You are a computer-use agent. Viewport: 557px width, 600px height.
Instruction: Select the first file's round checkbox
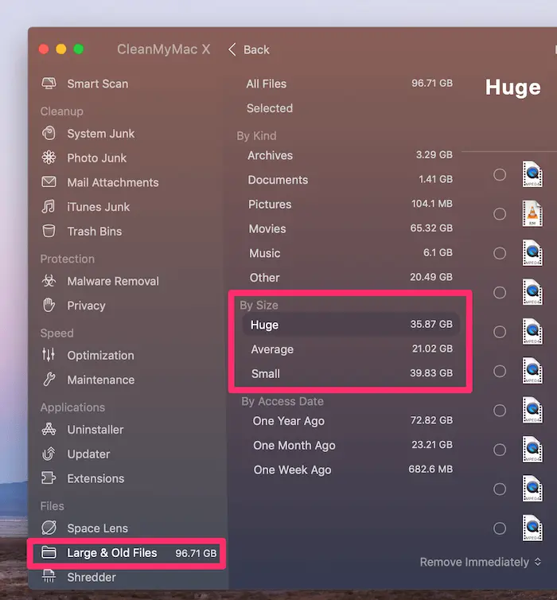click(500, 174)
